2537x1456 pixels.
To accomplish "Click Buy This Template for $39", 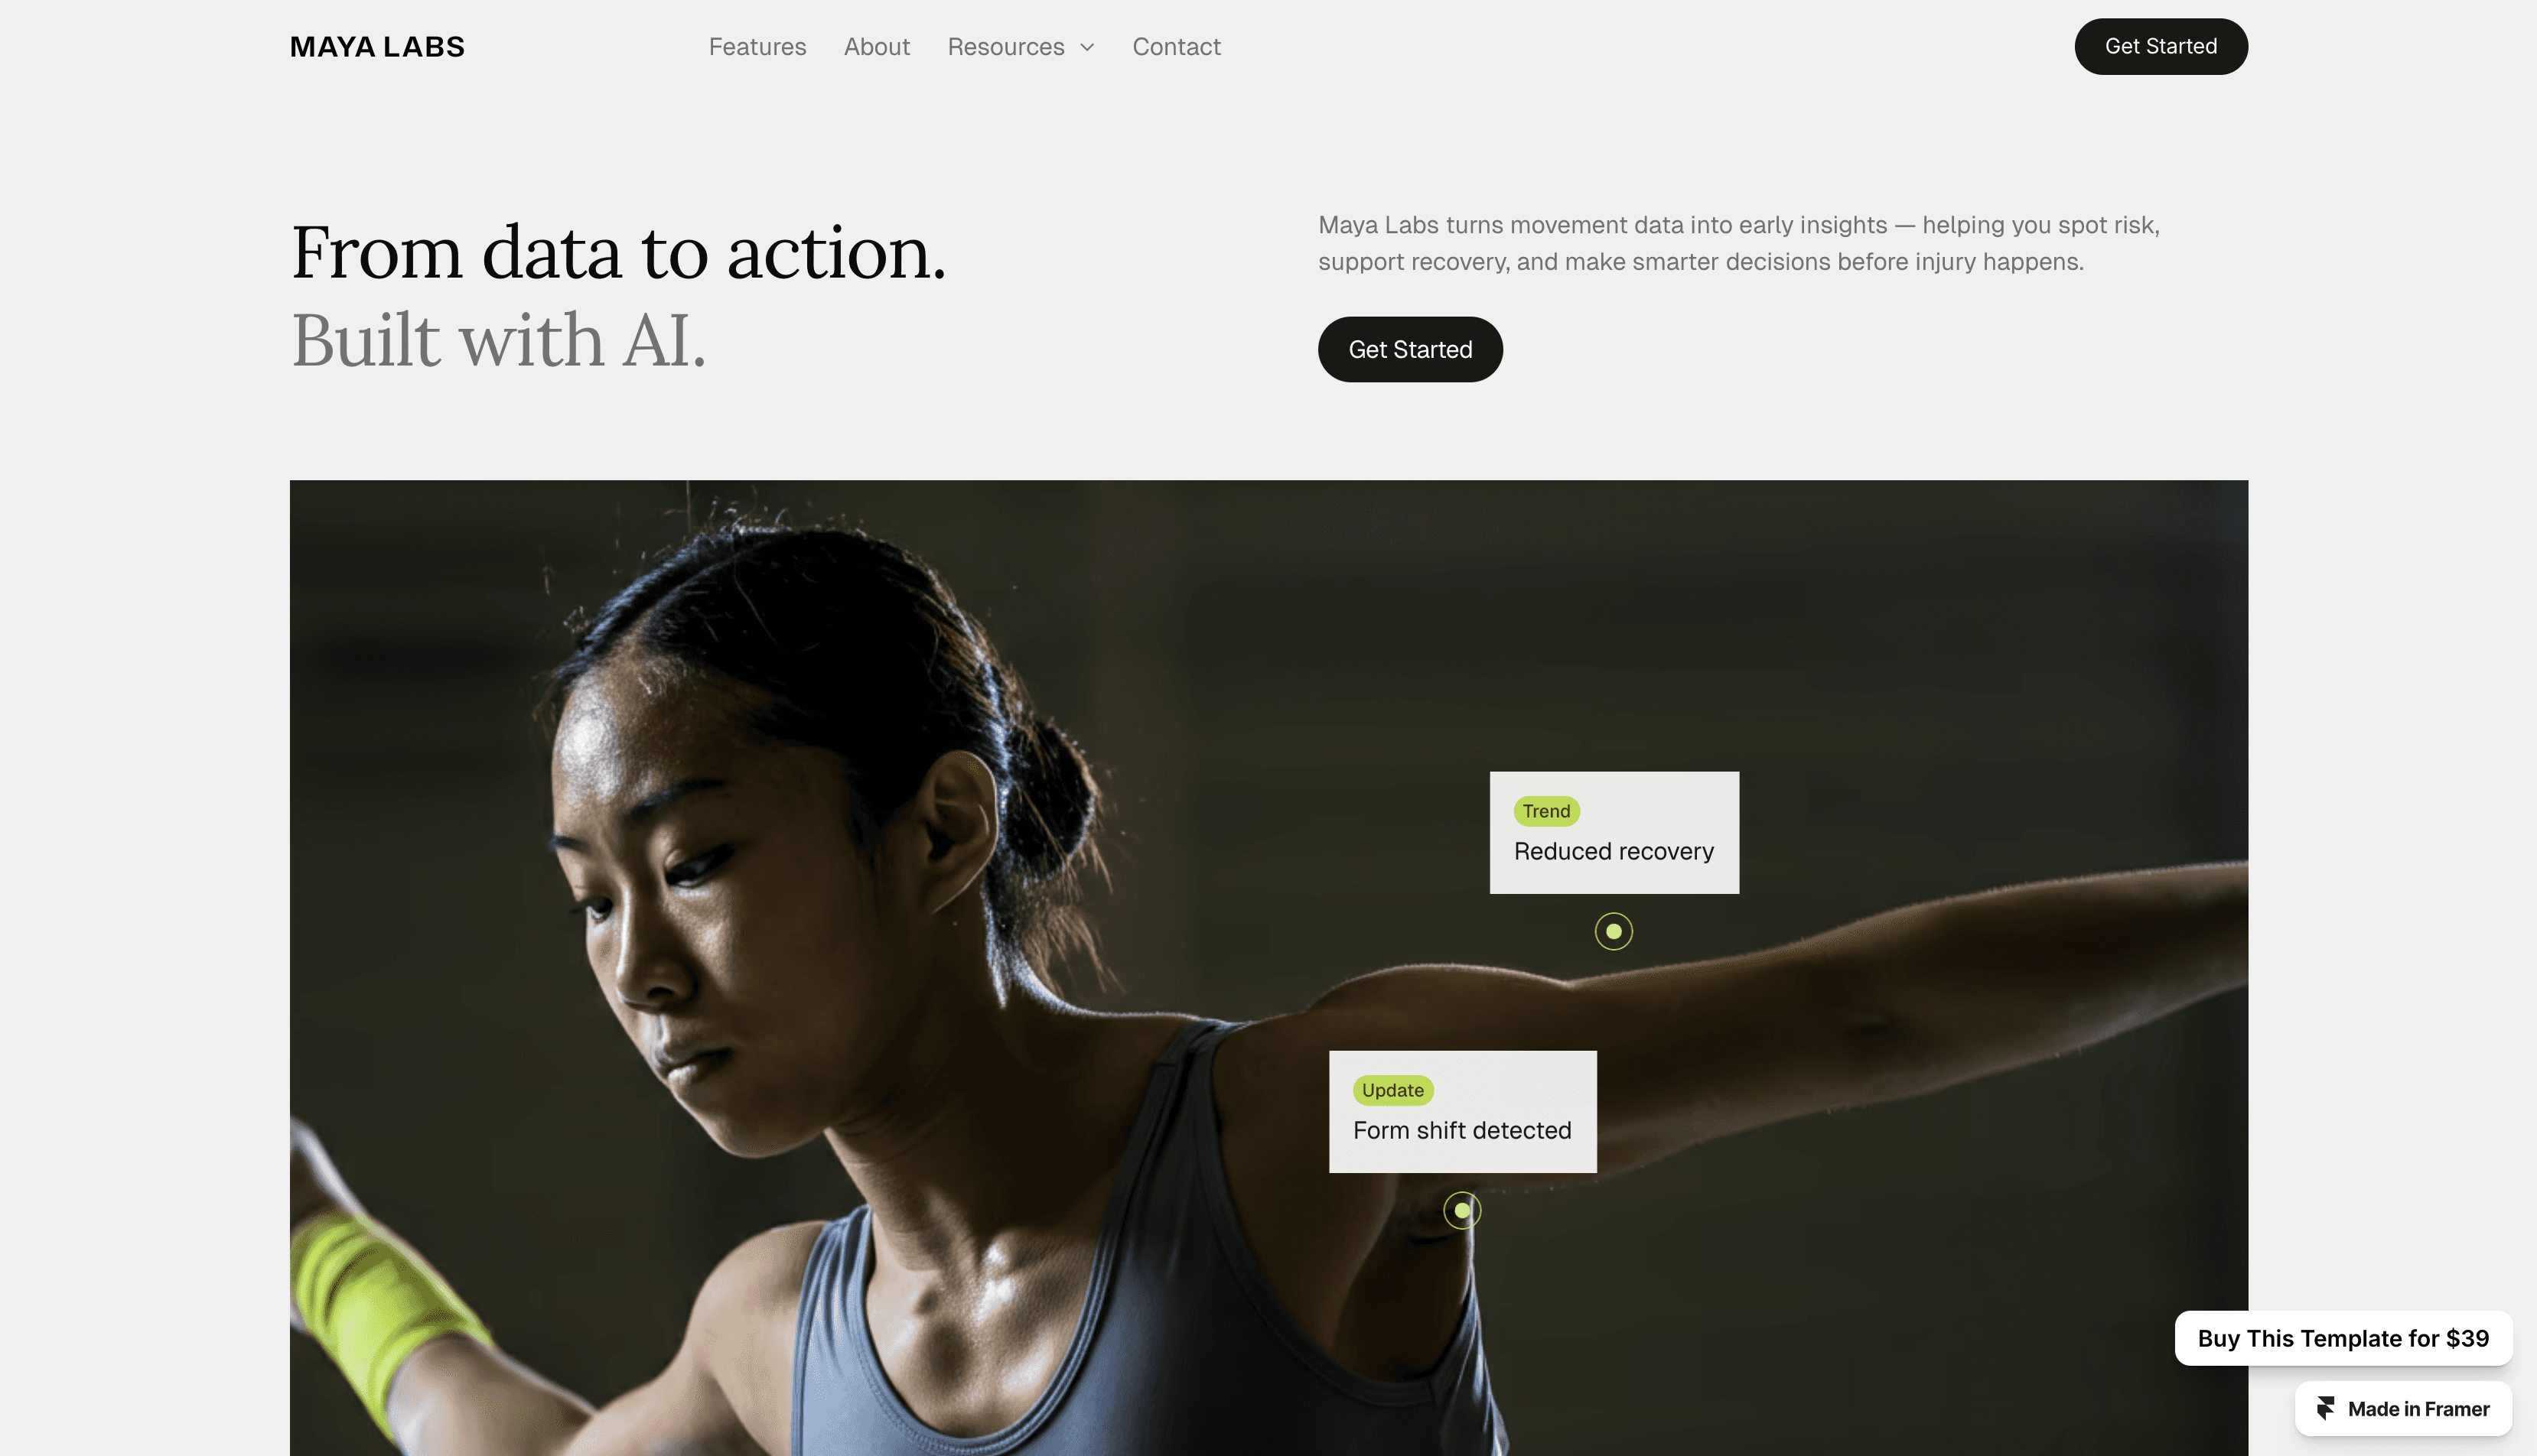I will 2343,1338.
